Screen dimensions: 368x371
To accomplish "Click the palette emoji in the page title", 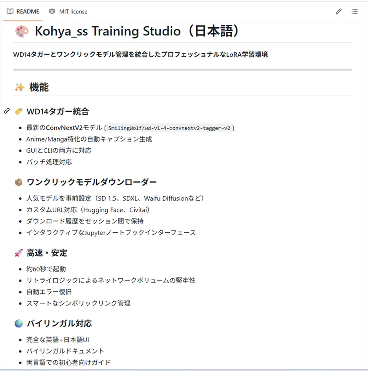I will [22, 31].
